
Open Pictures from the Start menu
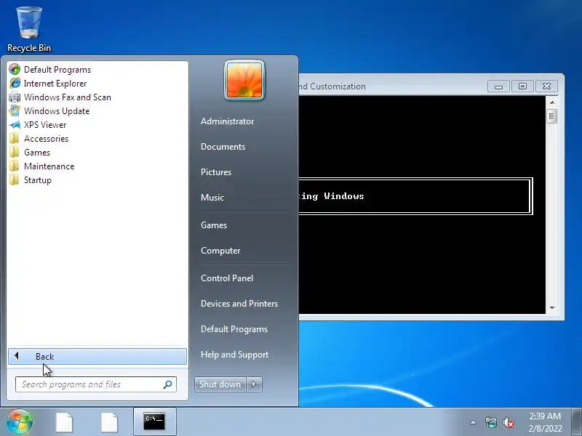pos(216,172)
